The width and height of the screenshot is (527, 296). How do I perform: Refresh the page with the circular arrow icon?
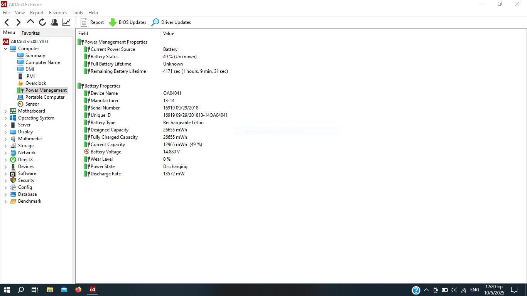pyautogui.click(x=42, y=22)
